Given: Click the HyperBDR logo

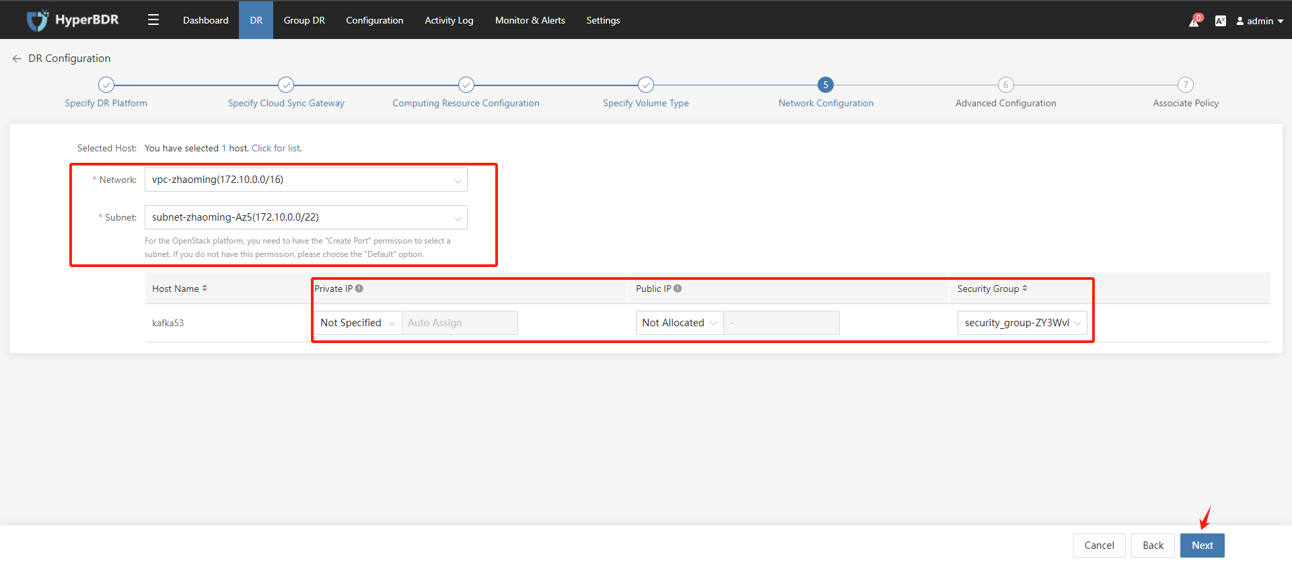Looking at the screenshot, I should 73,20.
